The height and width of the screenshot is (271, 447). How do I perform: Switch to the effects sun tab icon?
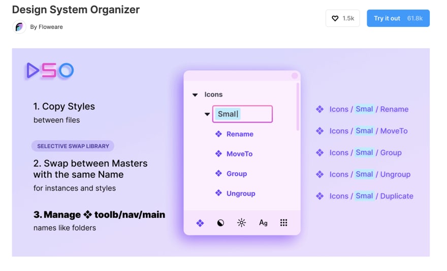[x=241, y=223]
